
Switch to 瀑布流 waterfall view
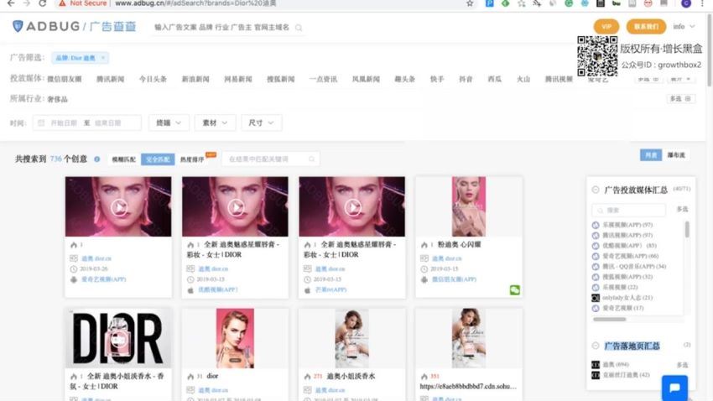point(676,155)
